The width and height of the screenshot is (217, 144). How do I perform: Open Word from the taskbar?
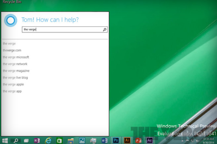click(x=105, y=141)
